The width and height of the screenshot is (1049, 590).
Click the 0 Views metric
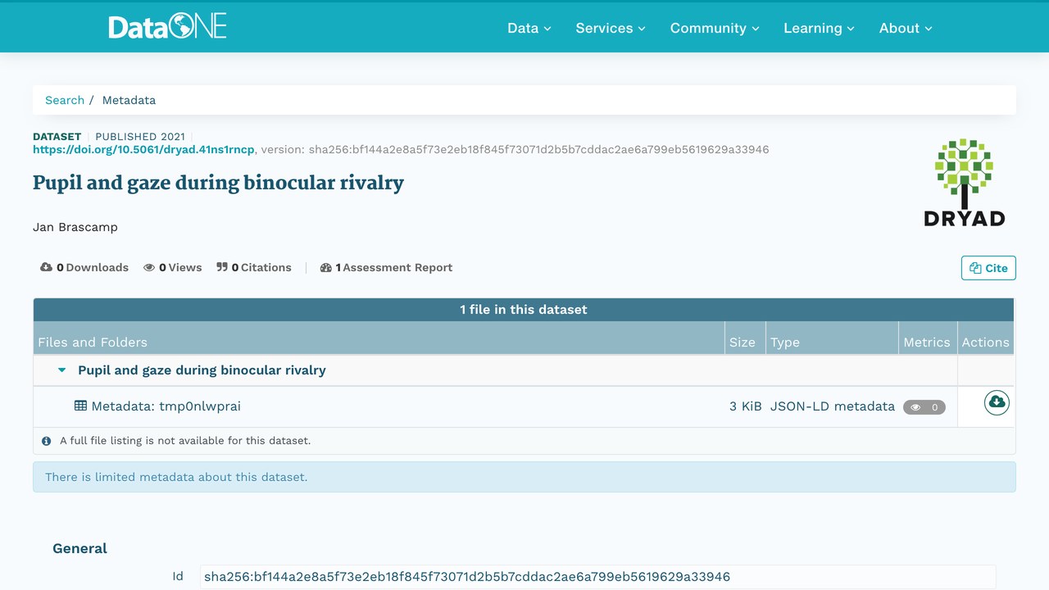pos(173,267)
